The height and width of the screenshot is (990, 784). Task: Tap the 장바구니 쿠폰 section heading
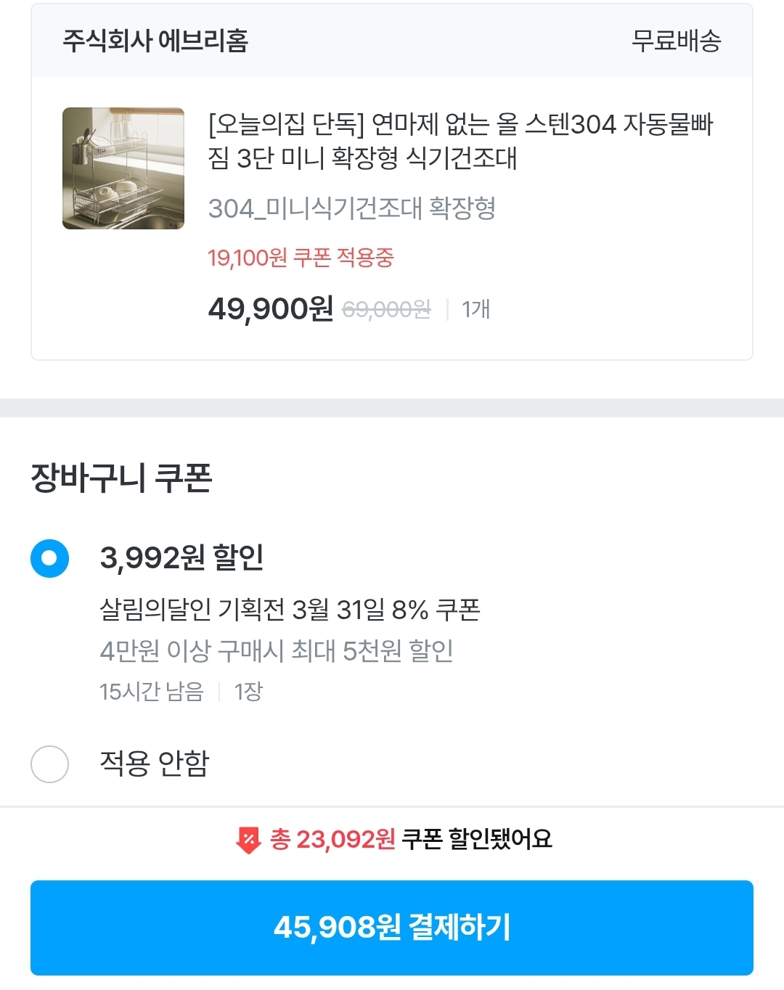[x=121, y=478]
